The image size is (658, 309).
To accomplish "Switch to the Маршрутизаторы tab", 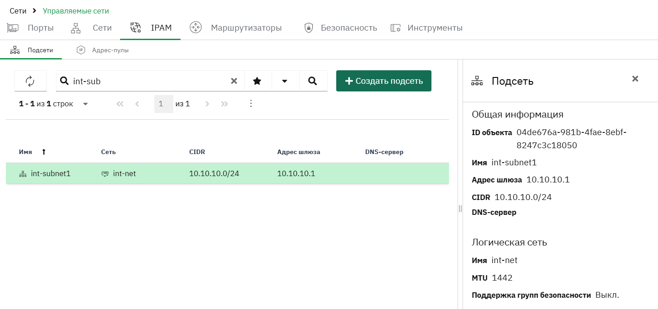I will 236,27.
